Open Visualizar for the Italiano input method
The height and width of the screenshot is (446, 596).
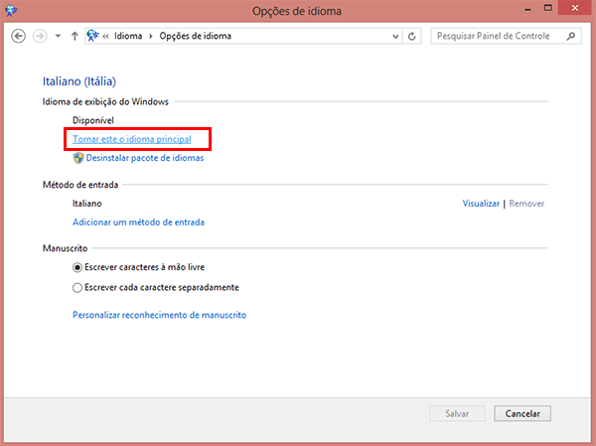(481, 204)
